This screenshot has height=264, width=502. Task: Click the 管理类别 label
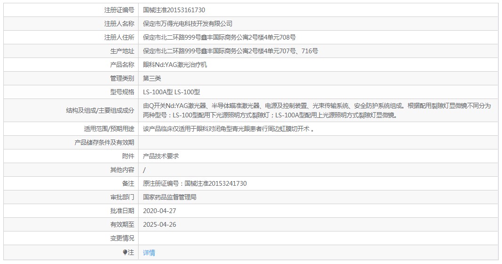(122, 79)
